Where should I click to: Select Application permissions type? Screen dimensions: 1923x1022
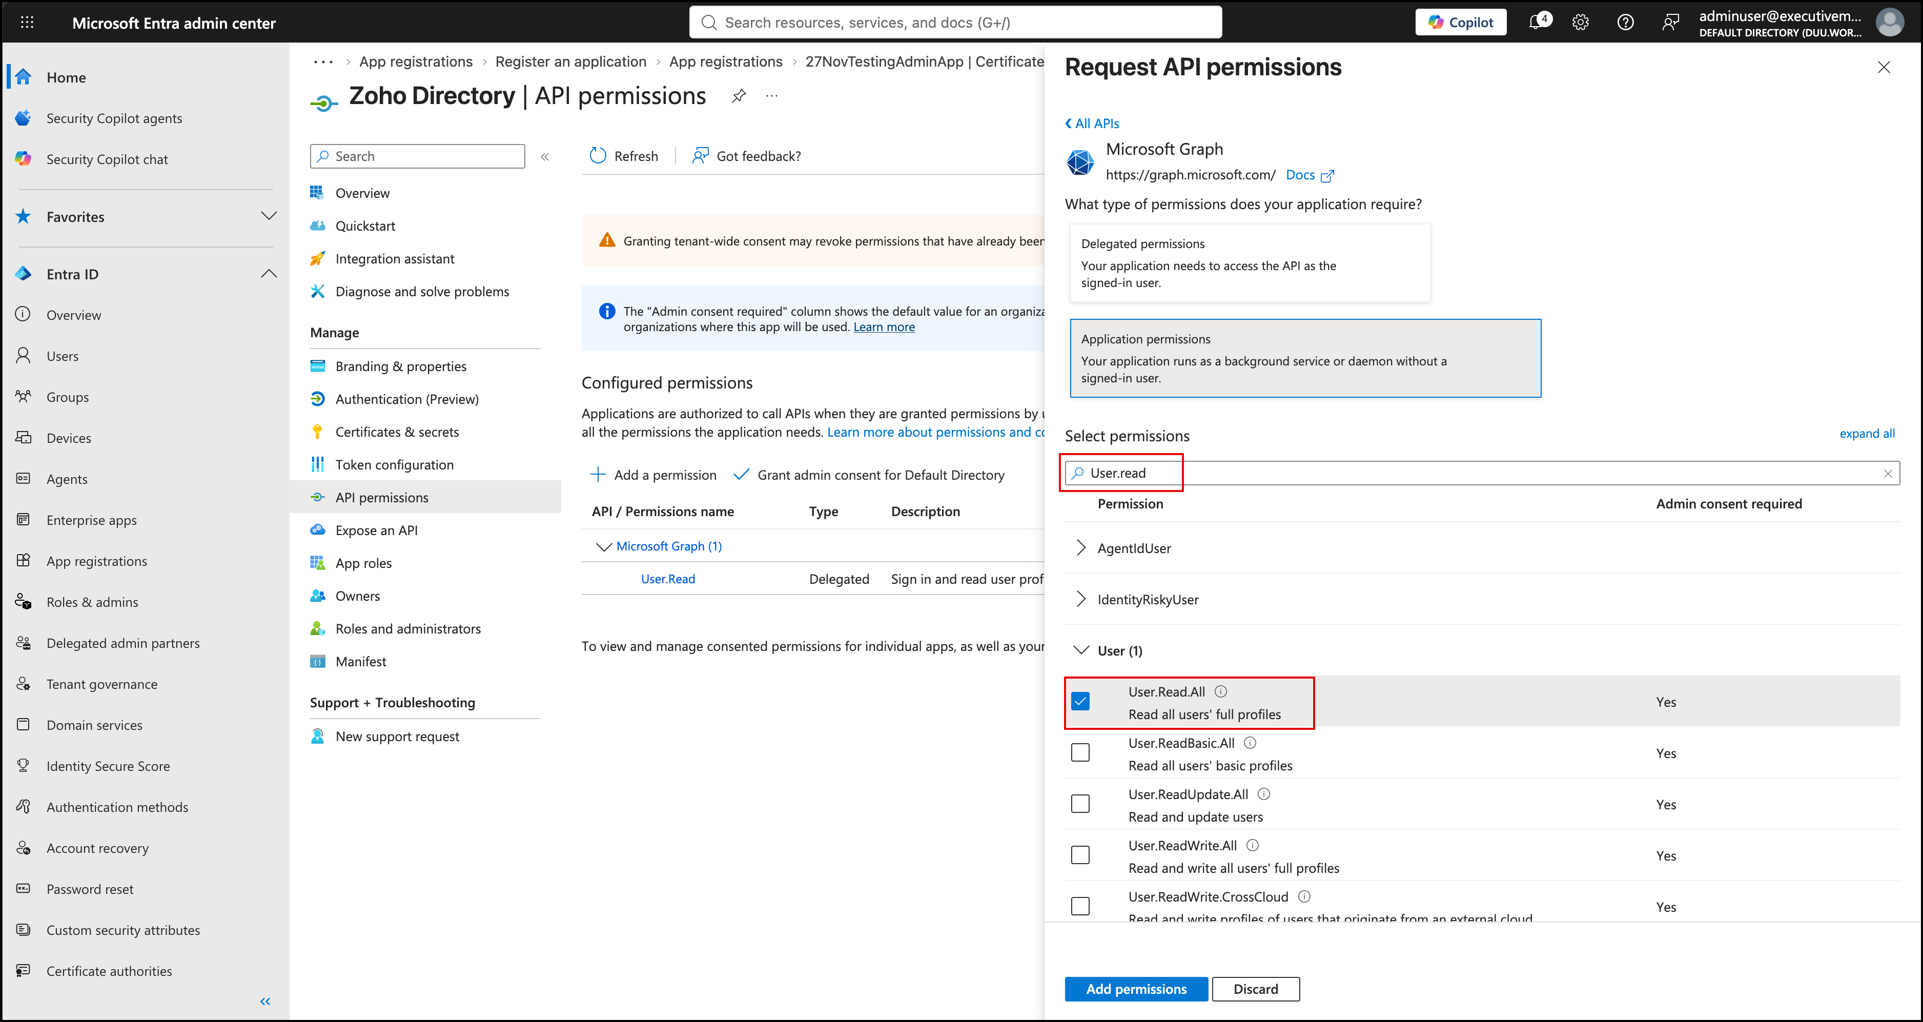click(x=1305, y=358)
